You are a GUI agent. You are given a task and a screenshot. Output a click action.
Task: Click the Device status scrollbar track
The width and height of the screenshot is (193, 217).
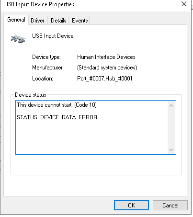171,127
